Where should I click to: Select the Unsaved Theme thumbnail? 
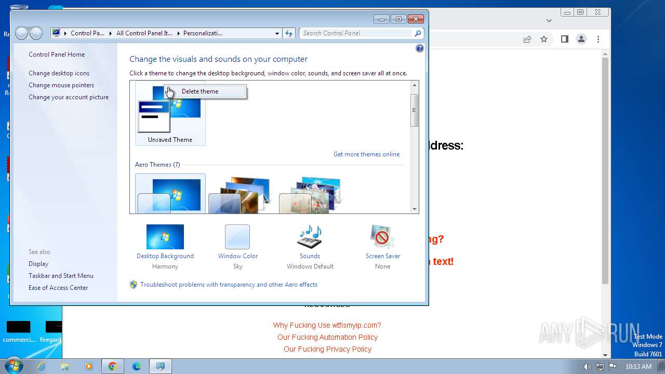click(170, 113)
